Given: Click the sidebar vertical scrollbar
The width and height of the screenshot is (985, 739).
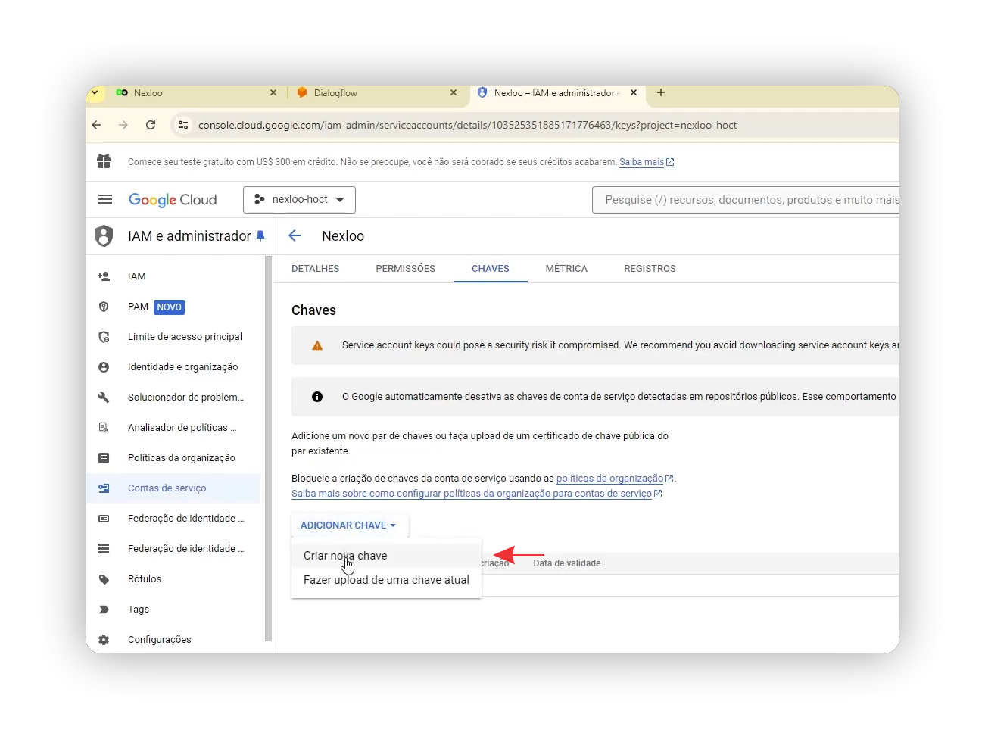Looking at the screenshot, I should pyautogui.click(x=268, y=448).
